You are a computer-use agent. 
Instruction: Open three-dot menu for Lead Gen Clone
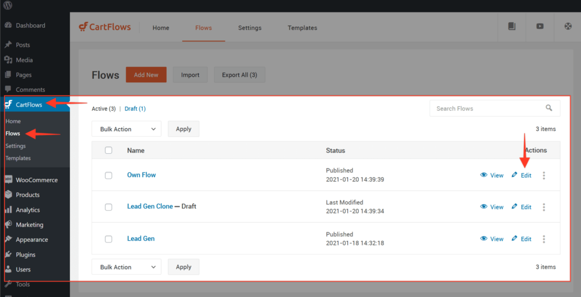pyautogui.click(x=544, y=207)
